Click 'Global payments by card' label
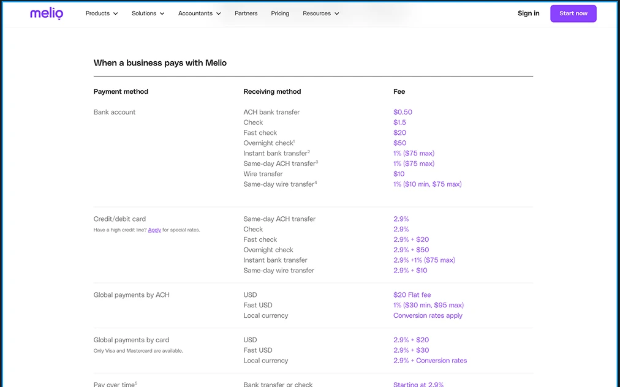Image resolution: width=620 pixels, height=387 pixels. (x=131, y=340)
